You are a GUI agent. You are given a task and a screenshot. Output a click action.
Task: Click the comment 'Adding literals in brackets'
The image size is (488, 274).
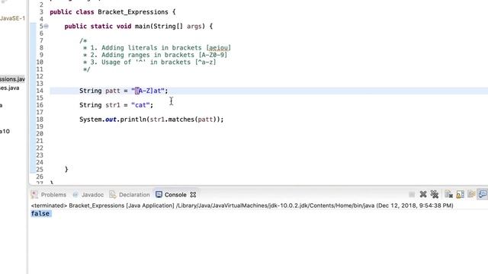151,48
